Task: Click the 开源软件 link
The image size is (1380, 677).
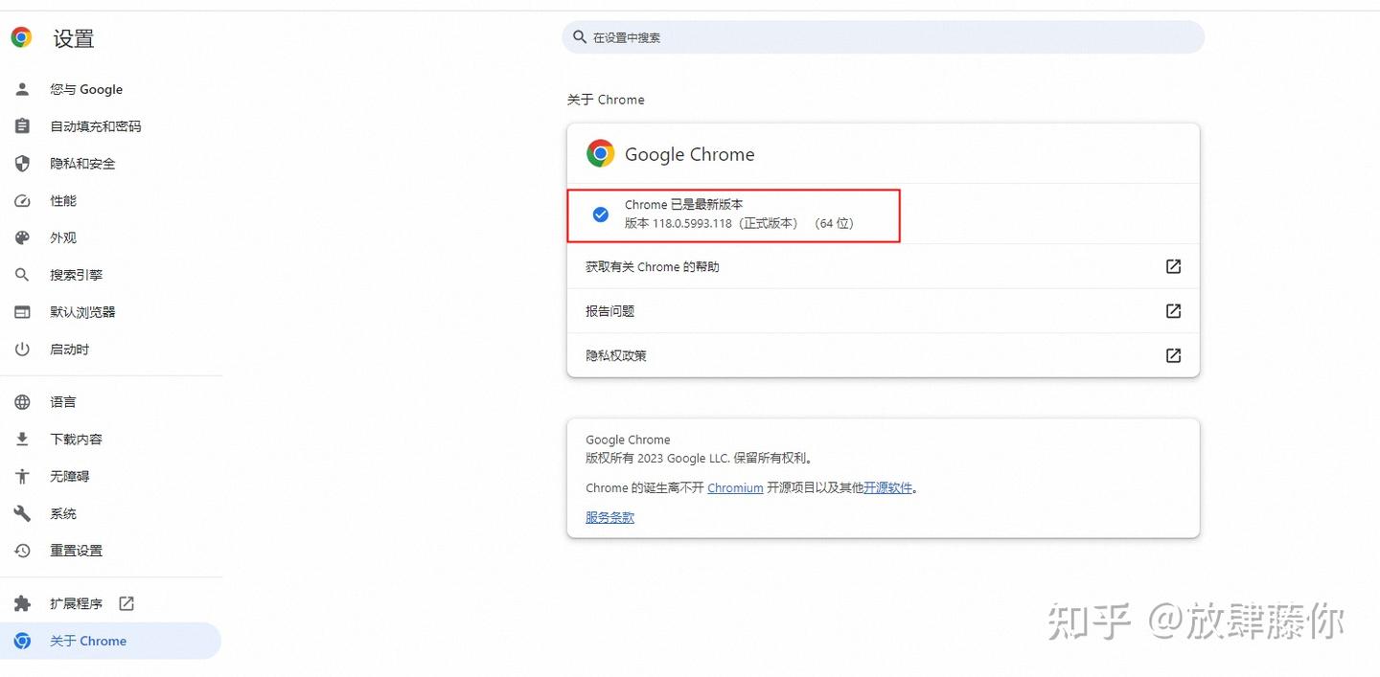Action: [890, 487]
